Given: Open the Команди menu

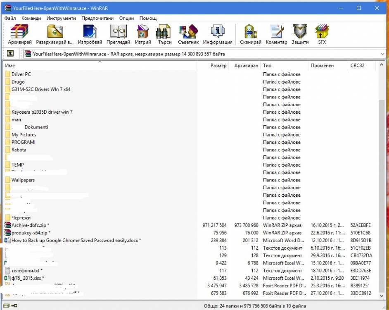Looking at the screenshot, I should 31,18.
